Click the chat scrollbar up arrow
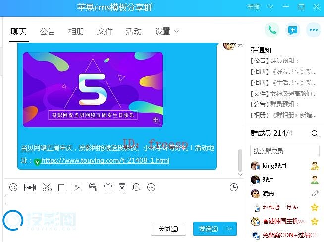The image size is (324, 242). pyautogui.click(x=240, y=45)
